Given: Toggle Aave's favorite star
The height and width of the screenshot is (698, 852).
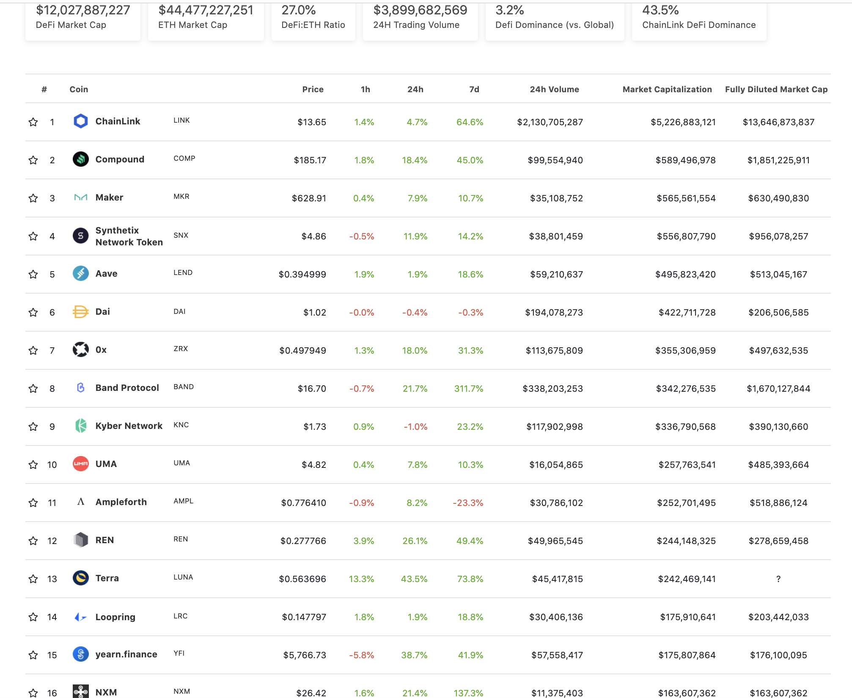Looking at the screenshot, I should [33, 275].
